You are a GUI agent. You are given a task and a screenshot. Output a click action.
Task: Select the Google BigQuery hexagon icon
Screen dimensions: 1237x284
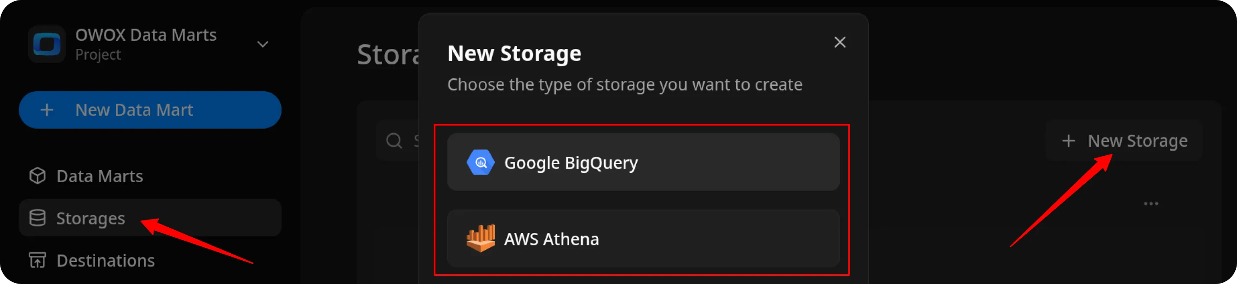(482, 162)
